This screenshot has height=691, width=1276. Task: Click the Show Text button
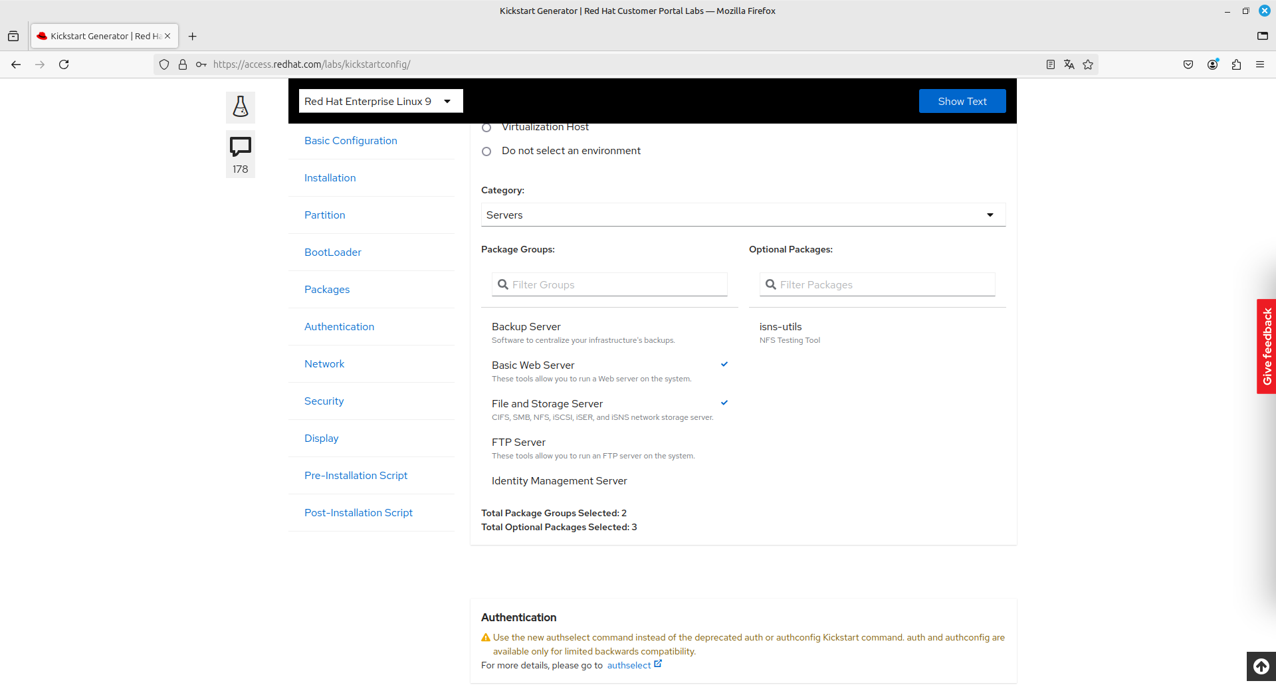[x=962, y=101]
